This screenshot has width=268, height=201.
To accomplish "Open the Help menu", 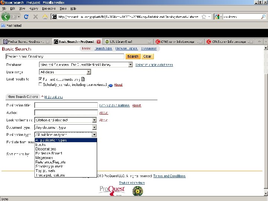I will click(x=73, y=8).
